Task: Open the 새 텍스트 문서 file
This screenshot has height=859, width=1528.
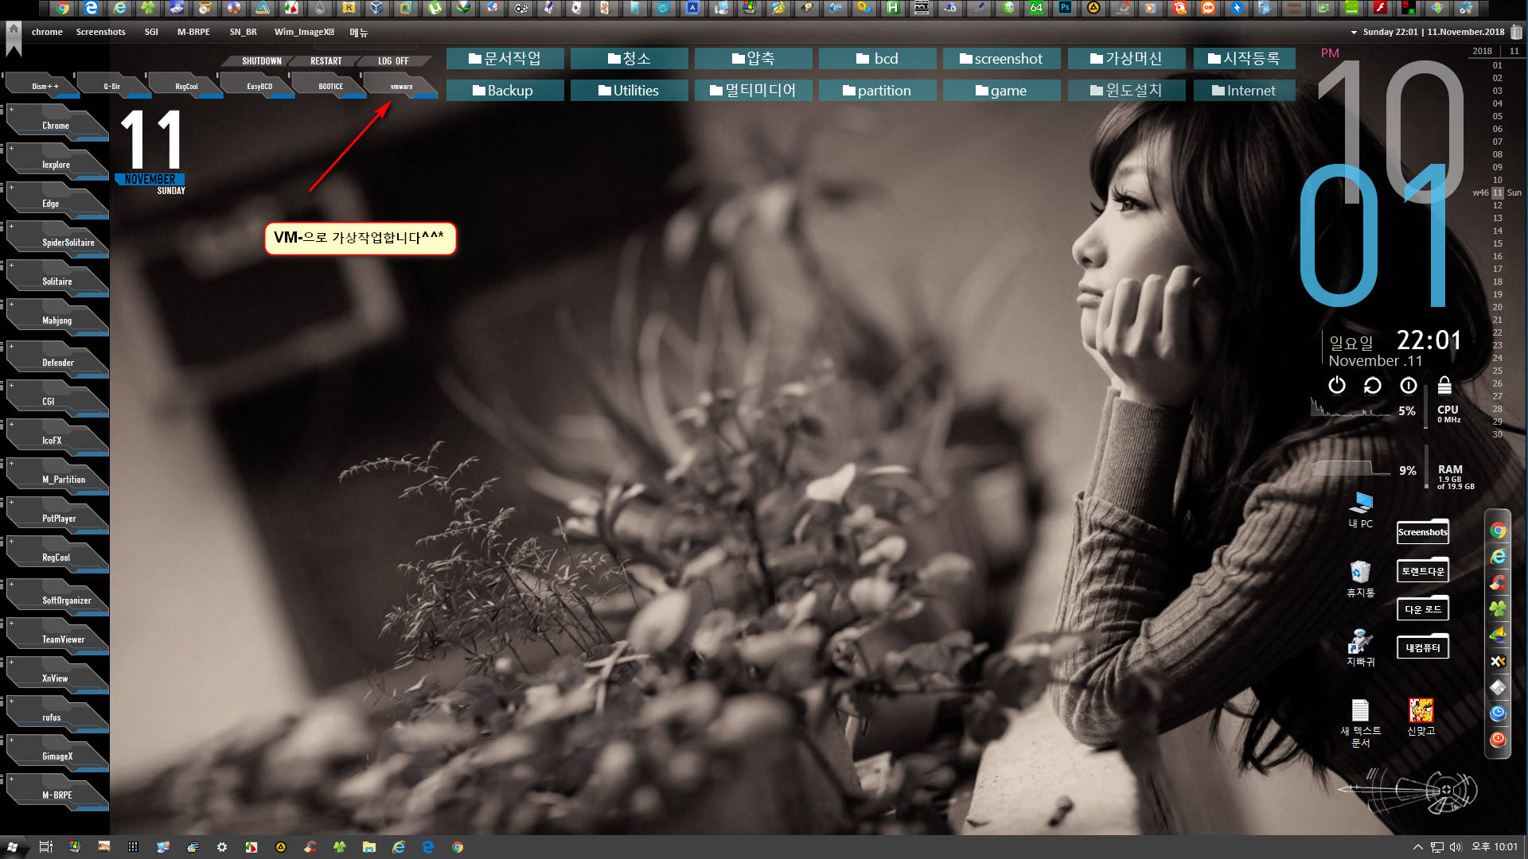Action: (1361, 723)
